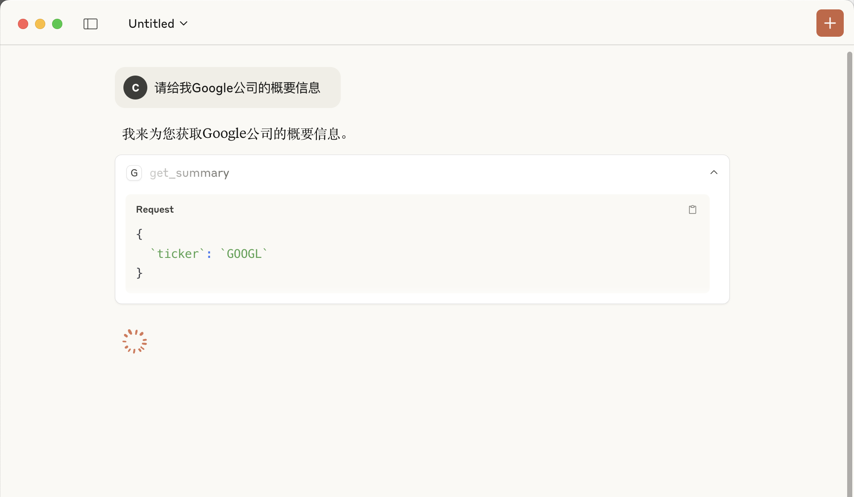The width and height of the screenshot is (854, 497).
Task: Minimize the window with yellow button
Action: (x=40, y=24)
